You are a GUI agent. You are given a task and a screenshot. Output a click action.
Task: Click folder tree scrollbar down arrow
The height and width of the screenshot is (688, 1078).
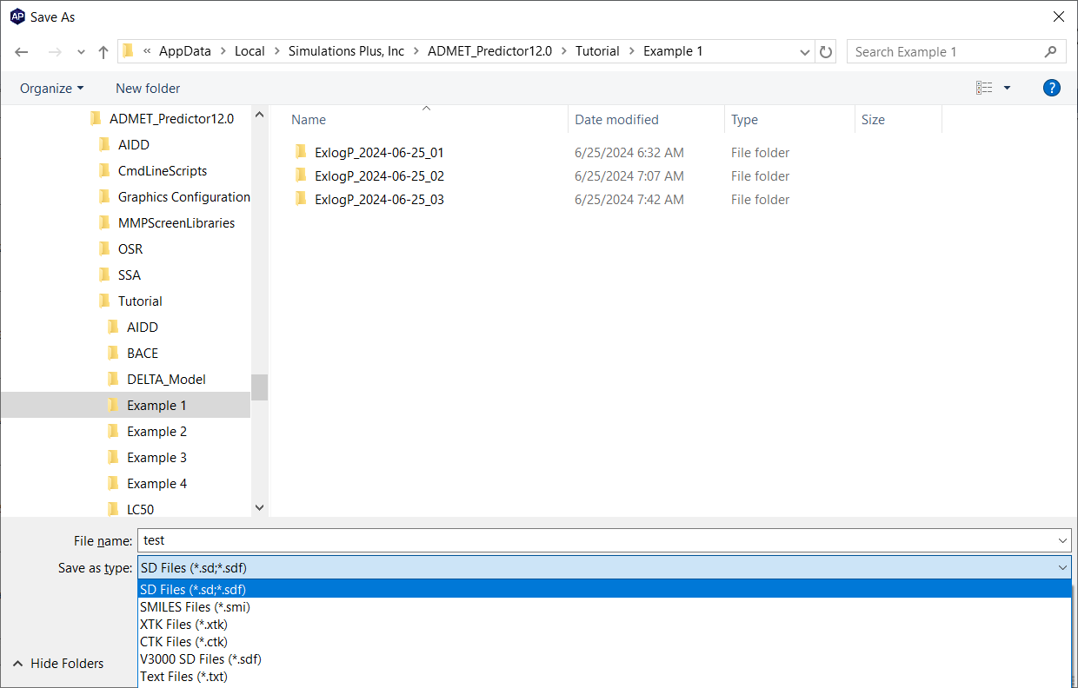(259, 508)
